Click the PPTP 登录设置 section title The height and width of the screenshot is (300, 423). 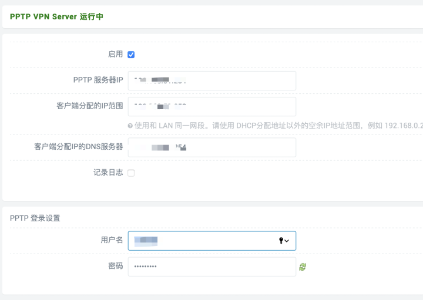35,218
